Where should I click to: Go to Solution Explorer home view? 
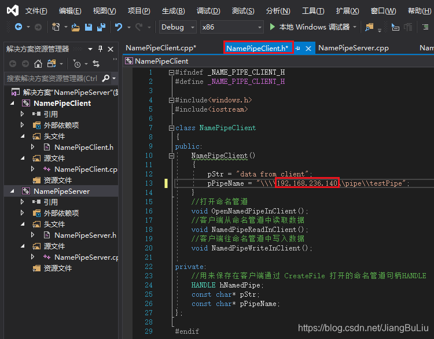38,64
